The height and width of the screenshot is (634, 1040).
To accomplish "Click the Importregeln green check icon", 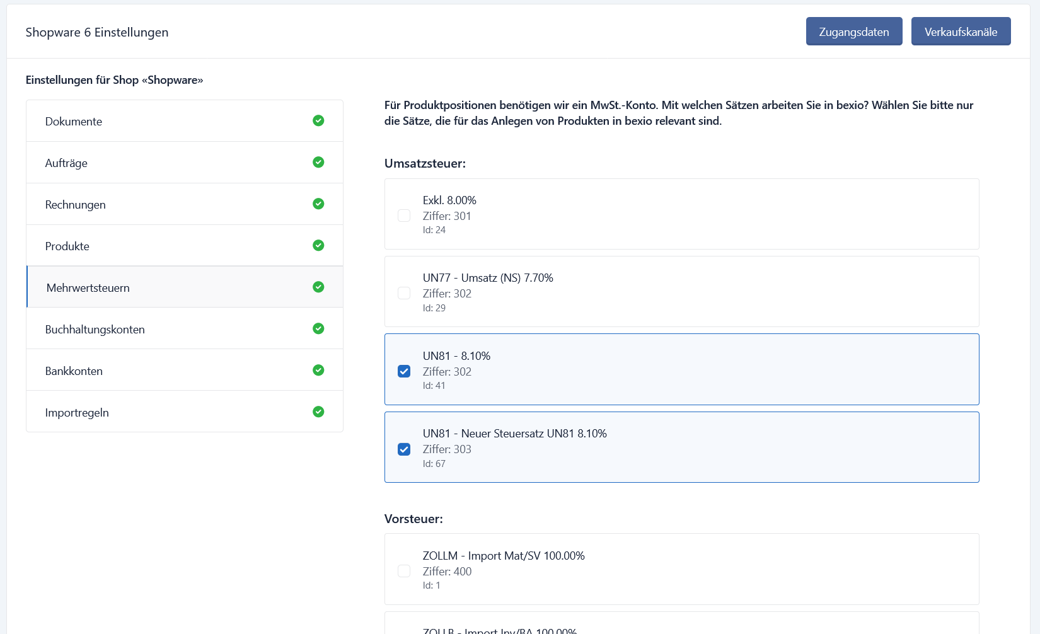I will click(318, 412).
